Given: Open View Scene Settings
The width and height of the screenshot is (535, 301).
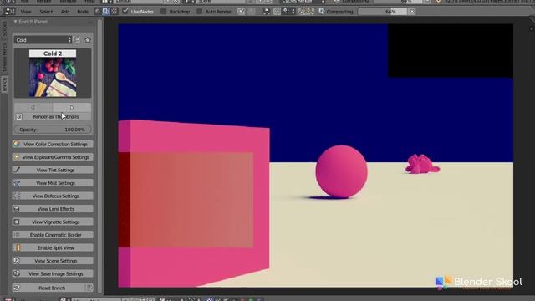Looking at the screenshot, I should [x=53, y=261].
